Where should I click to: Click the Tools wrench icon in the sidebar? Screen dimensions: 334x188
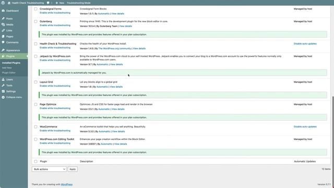click(3, 86)
